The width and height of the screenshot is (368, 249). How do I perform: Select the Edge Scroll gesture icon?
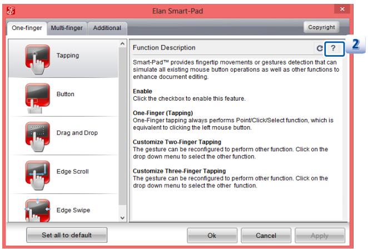point(38,175)
